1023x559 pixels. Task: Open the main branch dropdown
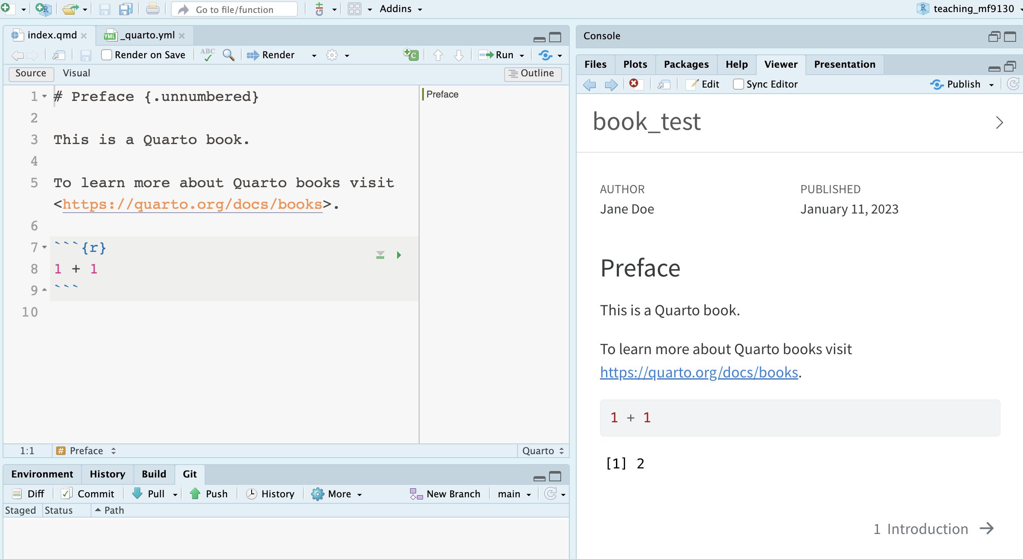[514, 494]
